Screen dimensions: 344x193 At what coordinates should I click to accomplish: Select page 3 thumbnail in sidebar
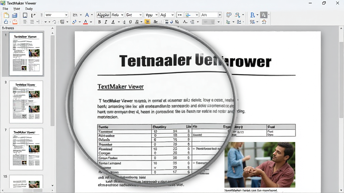coord(26,102)
